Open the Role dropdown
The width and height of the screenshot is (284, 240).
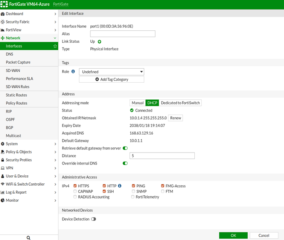(x=112, y=72)
